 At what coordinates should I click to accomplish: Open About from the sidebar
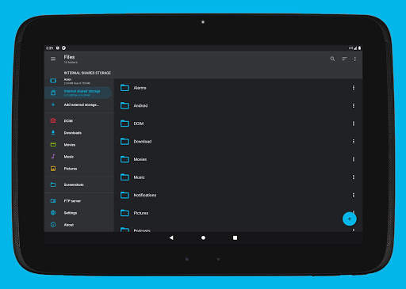(x=79, y=225)
